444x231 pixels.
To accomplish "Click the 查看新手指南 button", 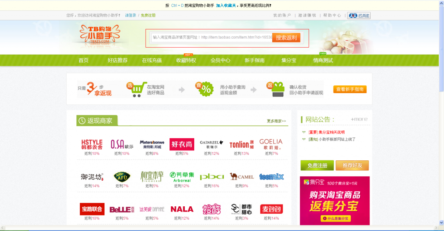I will pos(350,89).
